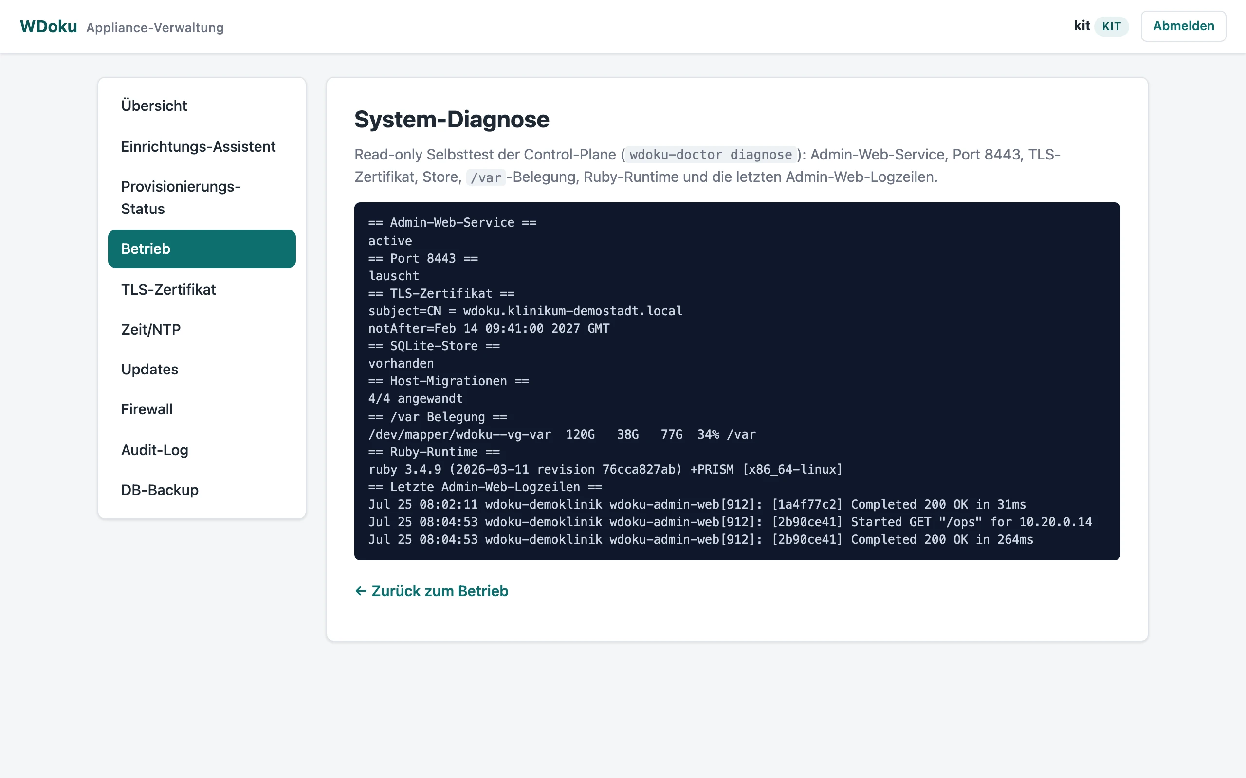Click the 'vorhanden' output line

401,363
